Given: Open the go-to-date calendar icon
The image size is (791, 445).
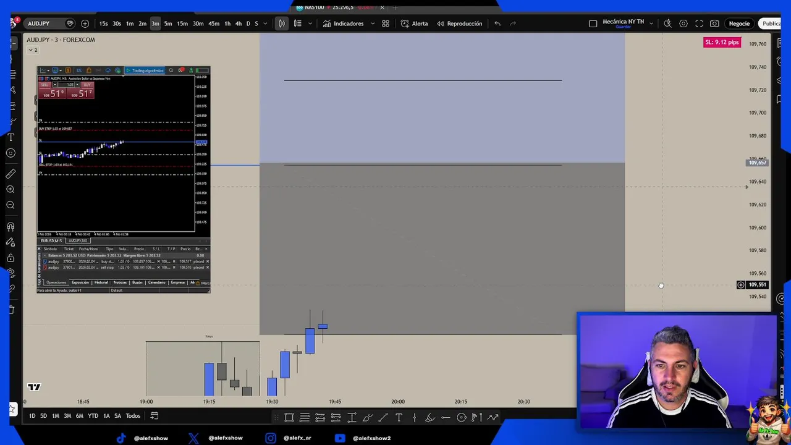Looking at the screenshot, I should (154, 416).
